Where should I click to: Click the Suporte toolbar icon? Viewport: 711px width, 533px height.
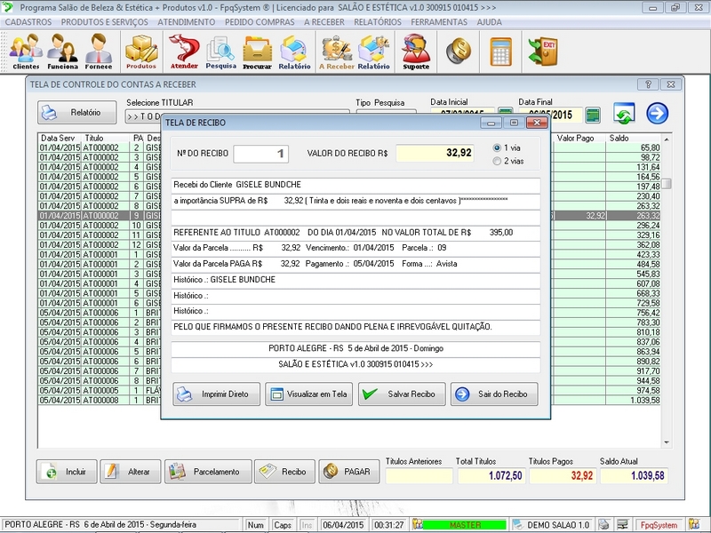click(414, 52)
